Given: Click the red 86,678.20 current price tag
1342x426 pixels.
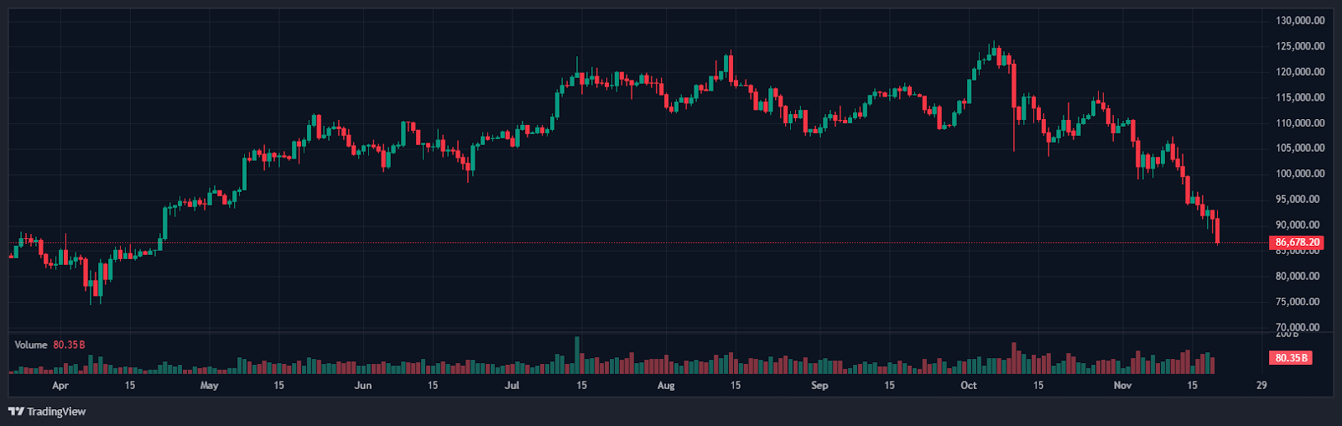Looking at the screenshot, I should 1298,242.
